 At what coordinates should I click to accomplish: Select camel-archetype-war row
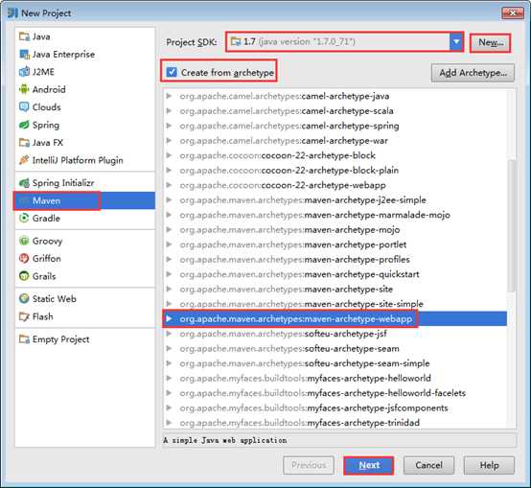click(335, 141)
